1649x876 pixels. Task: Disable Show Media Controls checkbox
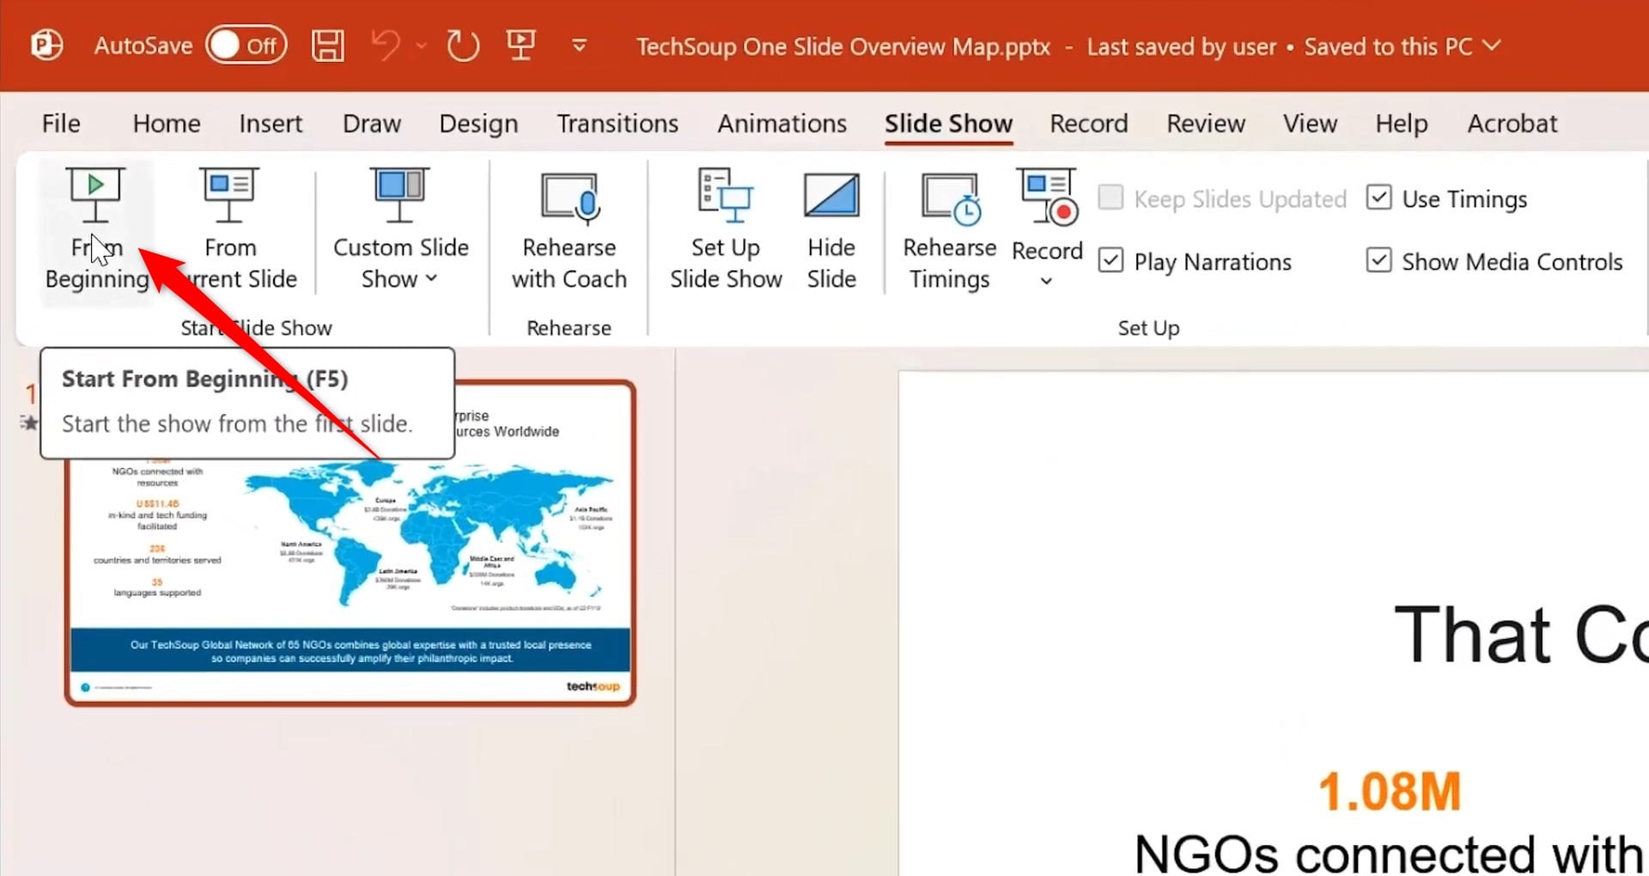point(1378,261)
